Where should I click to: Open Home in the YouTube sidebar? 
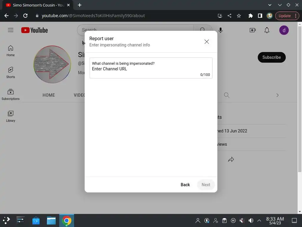(11, 51)
